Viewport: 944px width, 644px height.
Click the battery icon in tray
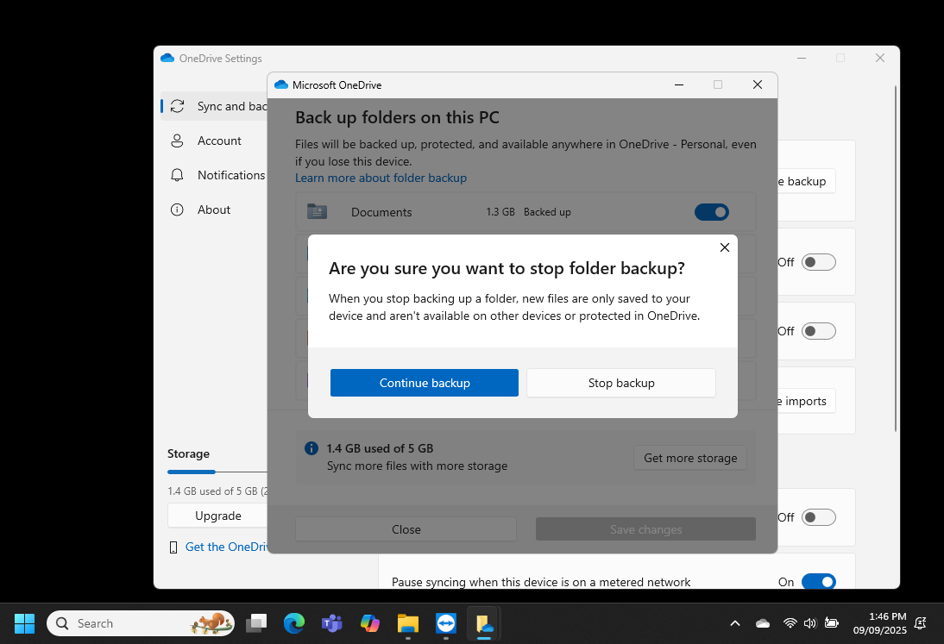pyautogui.click(x=832, y=623)
